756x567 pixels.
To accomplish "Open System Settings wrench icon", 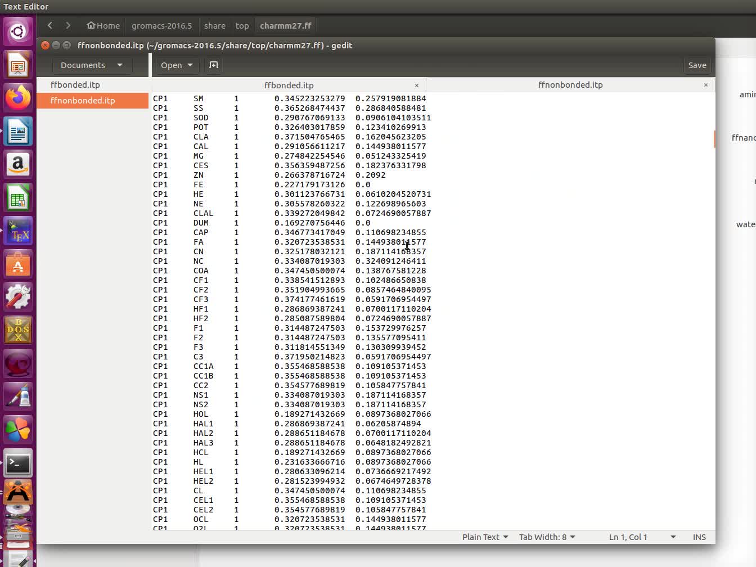I will click(x=18, y=298).
